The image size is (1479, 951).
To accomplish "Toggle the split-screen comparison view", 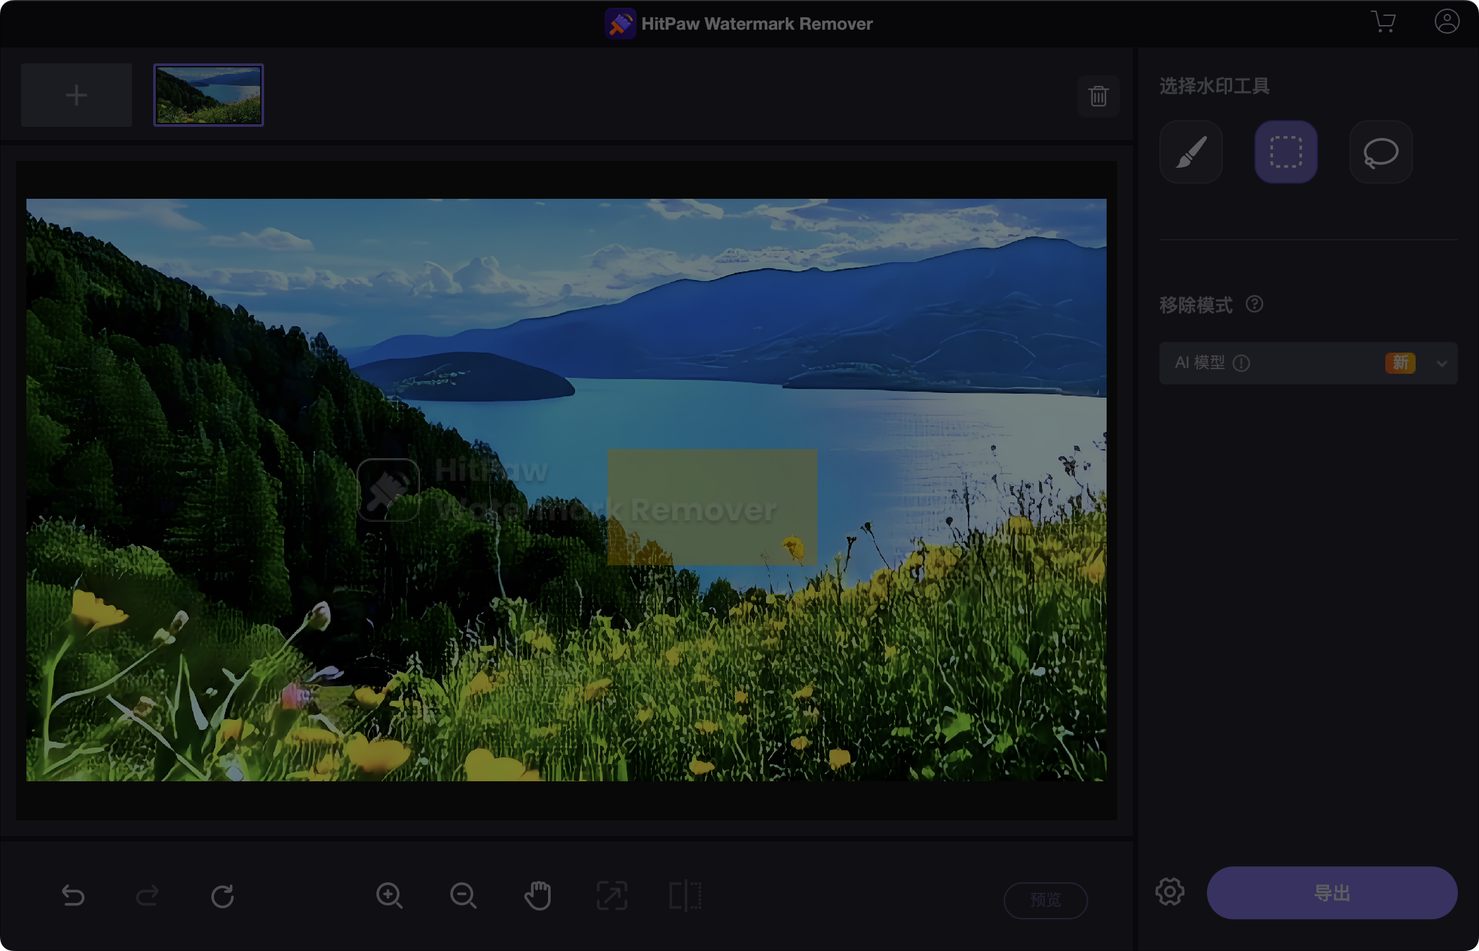I will point(685,896).
